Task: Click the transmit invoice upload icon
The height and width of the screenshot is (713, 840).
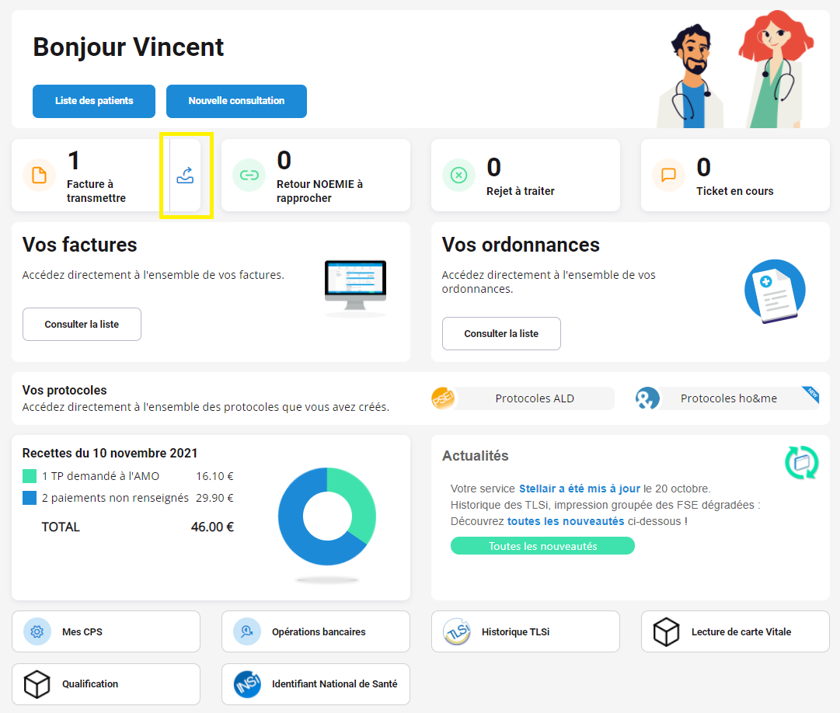Action: [x=185, y=176]
